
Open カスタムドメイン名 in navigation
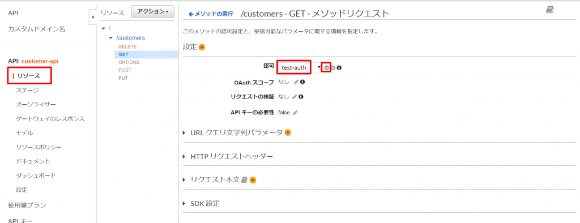(37, 29)
